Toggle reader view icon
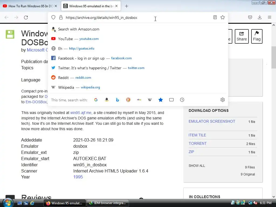This screenshot has width=276, height=207. click(x=215, y=17)
